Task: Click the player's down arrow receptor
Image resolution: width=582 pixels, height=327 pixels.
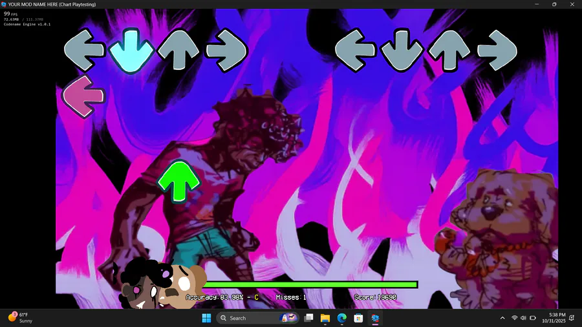Action: click(402, 50)
